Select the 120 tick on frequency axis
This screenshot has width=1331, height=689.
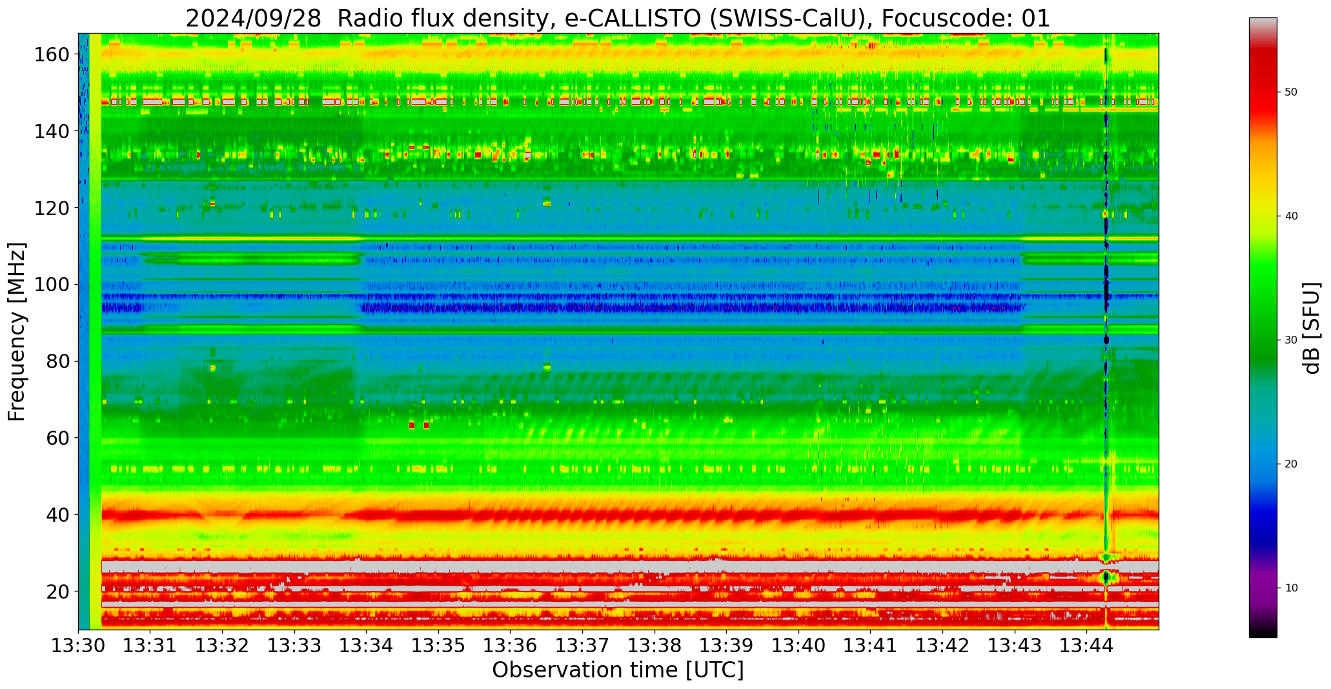[52, 208]
